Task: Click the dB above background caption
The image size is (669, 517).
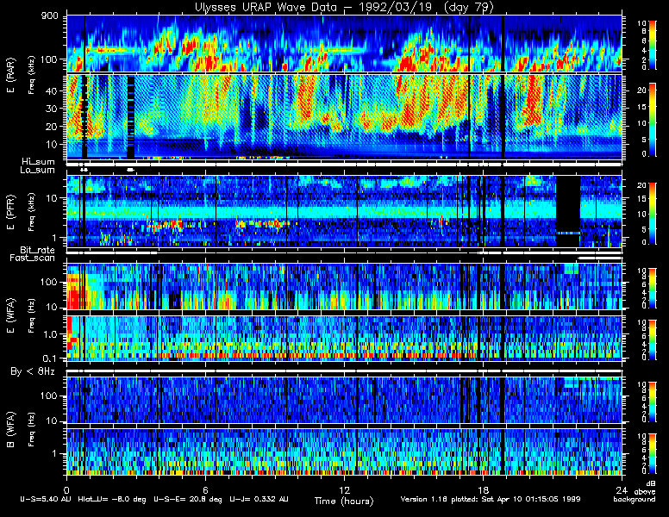Action: 638,492
